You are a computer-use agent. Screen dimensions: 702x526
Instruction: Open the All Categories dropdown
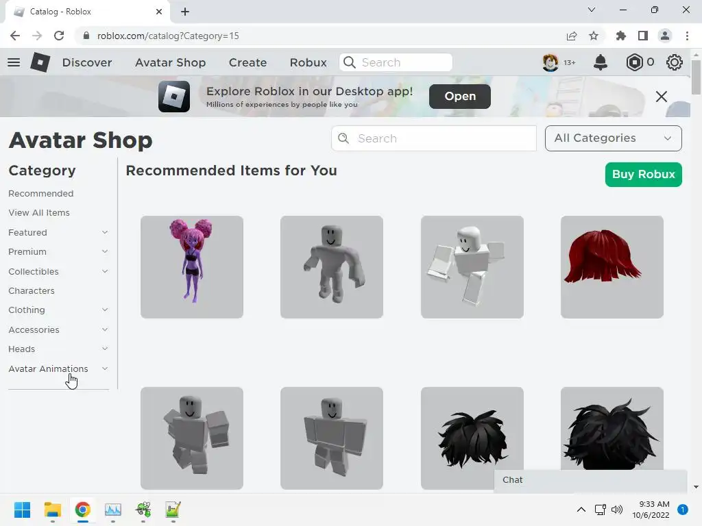614,138
